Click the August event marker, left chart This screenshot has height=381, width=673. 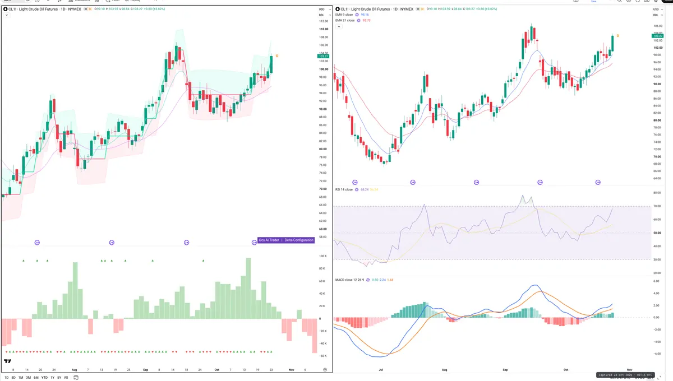[112, 242]
